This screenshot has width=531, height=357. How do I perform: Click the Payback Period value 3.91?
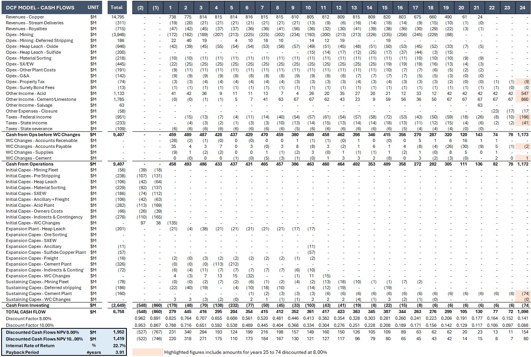tap(120, 352)
